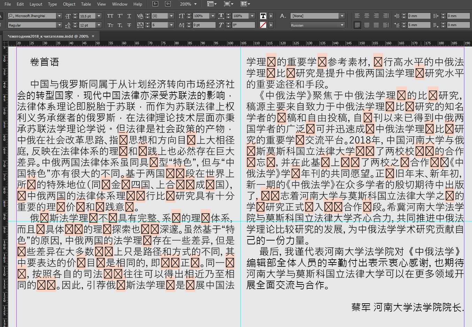472x327 pixels.
Task: Align paragraph left
Action: pyautogui.click(x=357, y=16)
